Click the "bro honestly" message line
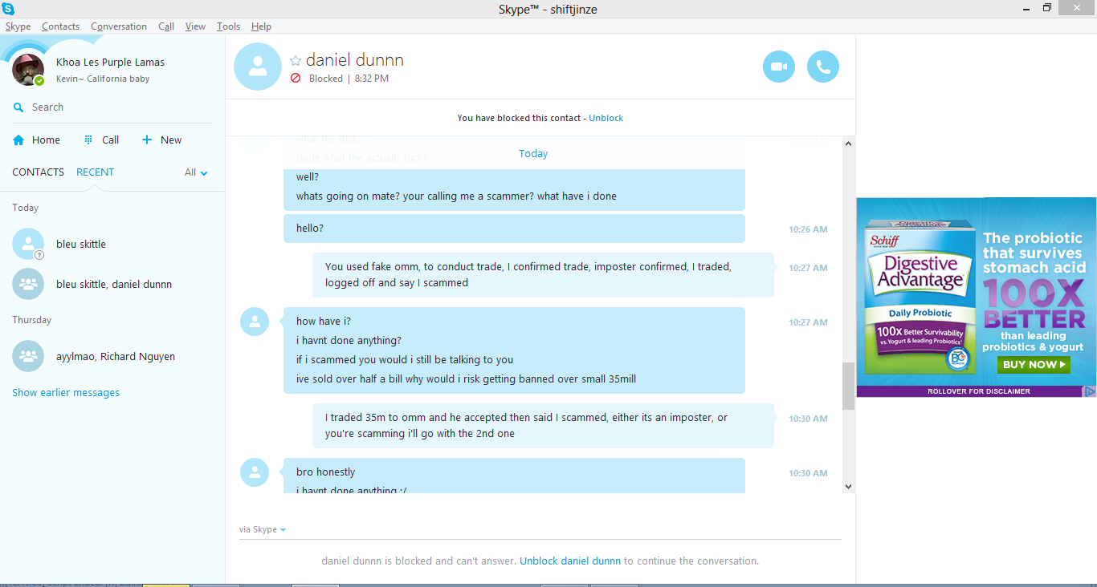Screen dimensions: 1097x587 coord(325,472)
